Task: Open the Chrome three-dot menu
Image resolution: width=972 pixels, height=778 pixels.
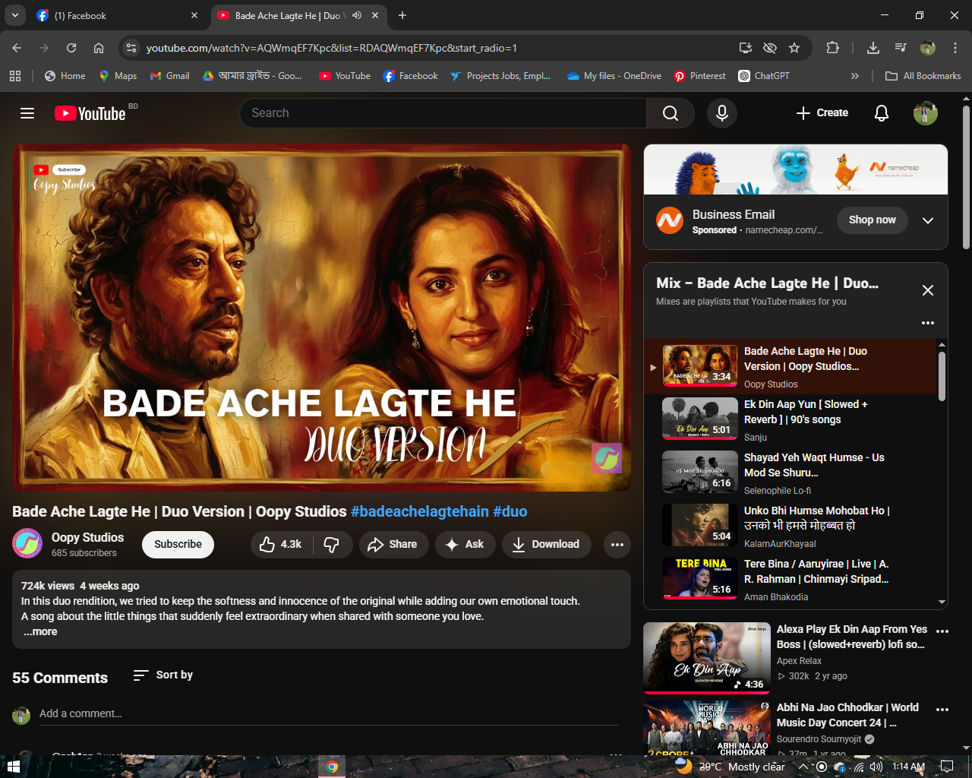Action: [x=955, y=48]
